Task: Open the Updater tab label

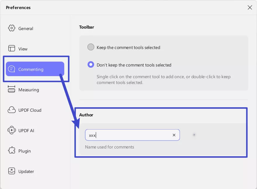Action: pos(26,171)
